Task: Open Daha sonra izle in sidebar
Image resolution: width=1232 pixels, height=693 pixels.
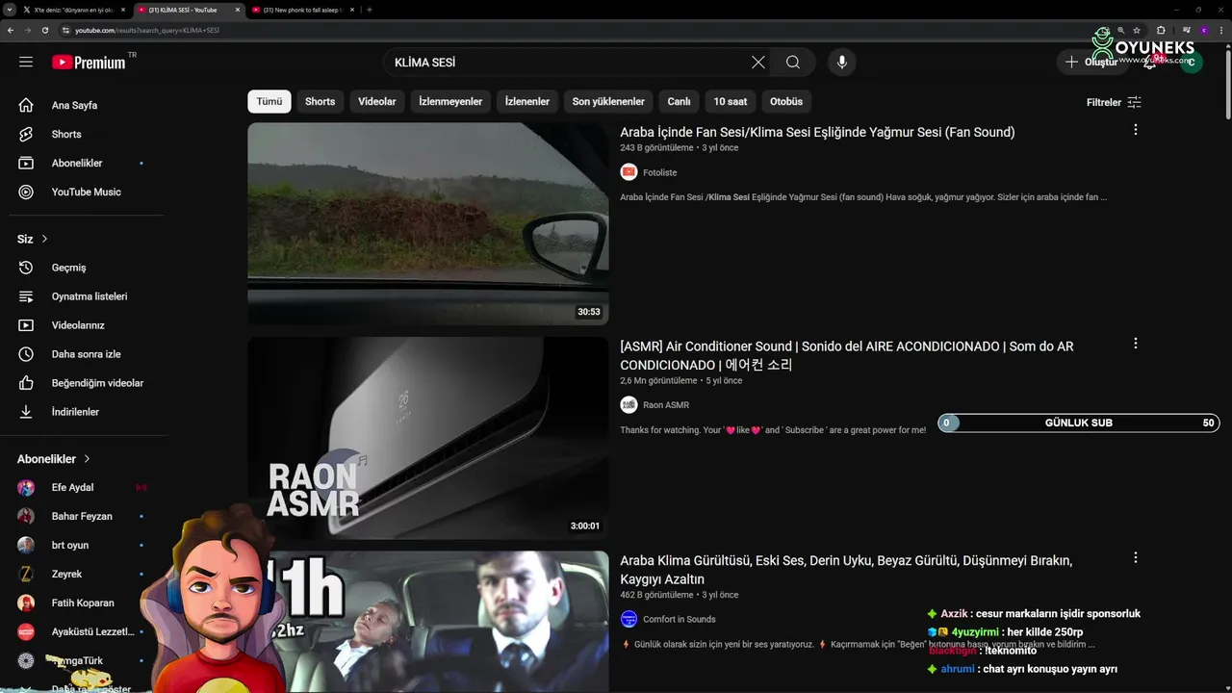Action: coord(85,354)
